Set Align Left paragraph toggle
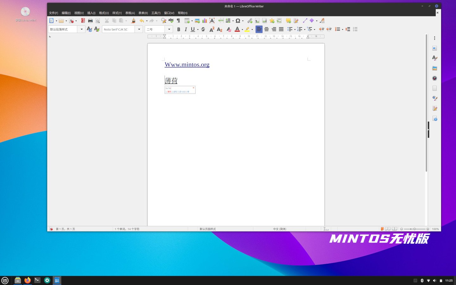 tap(259, 29)
